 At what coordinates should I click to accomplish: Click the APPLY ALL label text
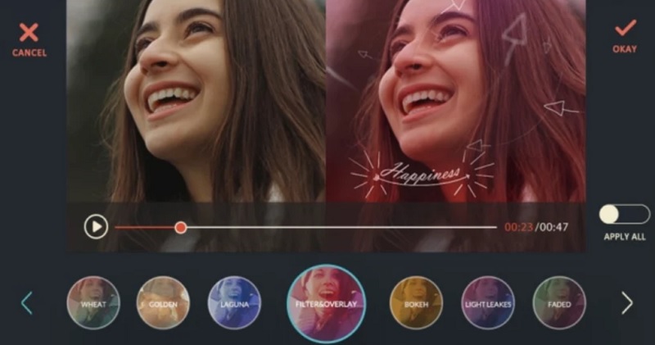pos(624,237)
